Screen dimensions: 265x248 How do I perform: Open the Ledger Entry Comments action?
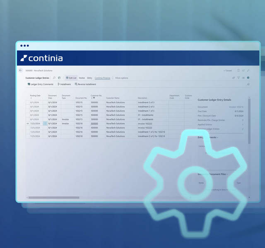(41, 84)
